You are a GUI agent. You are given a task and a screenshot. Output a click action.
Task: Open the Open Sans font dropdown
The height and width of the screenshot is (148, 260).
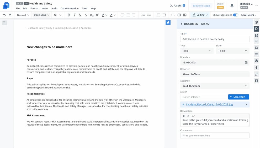(x=41, y=15)
